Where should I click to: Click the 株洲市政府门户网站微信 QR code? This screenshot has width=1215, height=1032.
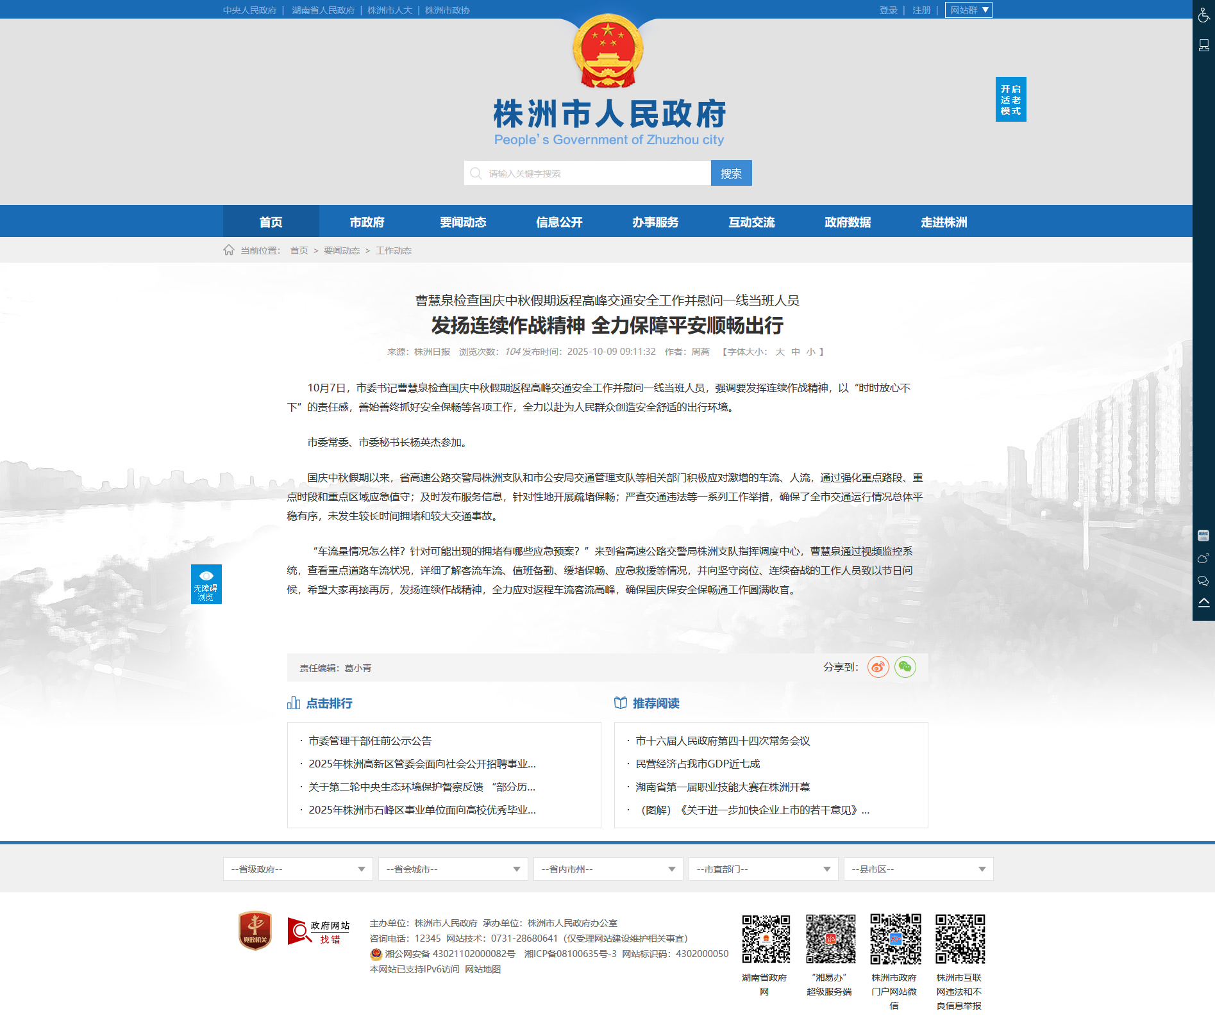coord(895,939)
